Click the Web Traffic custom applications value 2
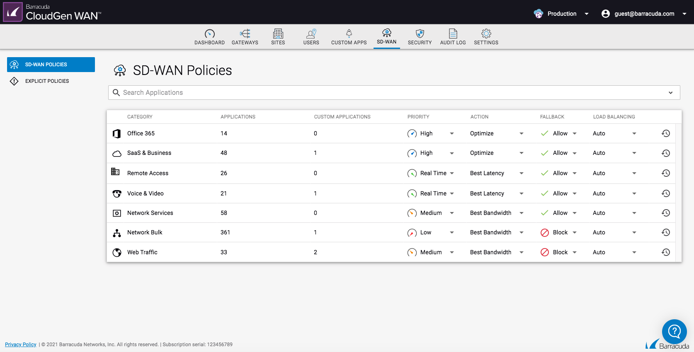This screenshot has width=694, height=352. pyautogui.click(x=315, y=252)
